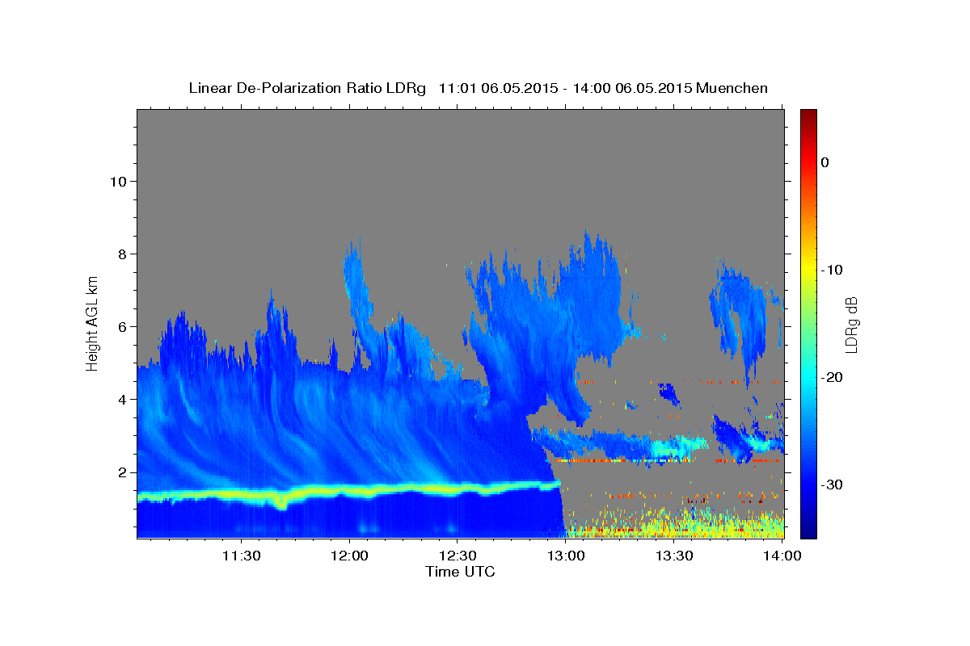Click the "11:30" time tick label

(241, 556)
